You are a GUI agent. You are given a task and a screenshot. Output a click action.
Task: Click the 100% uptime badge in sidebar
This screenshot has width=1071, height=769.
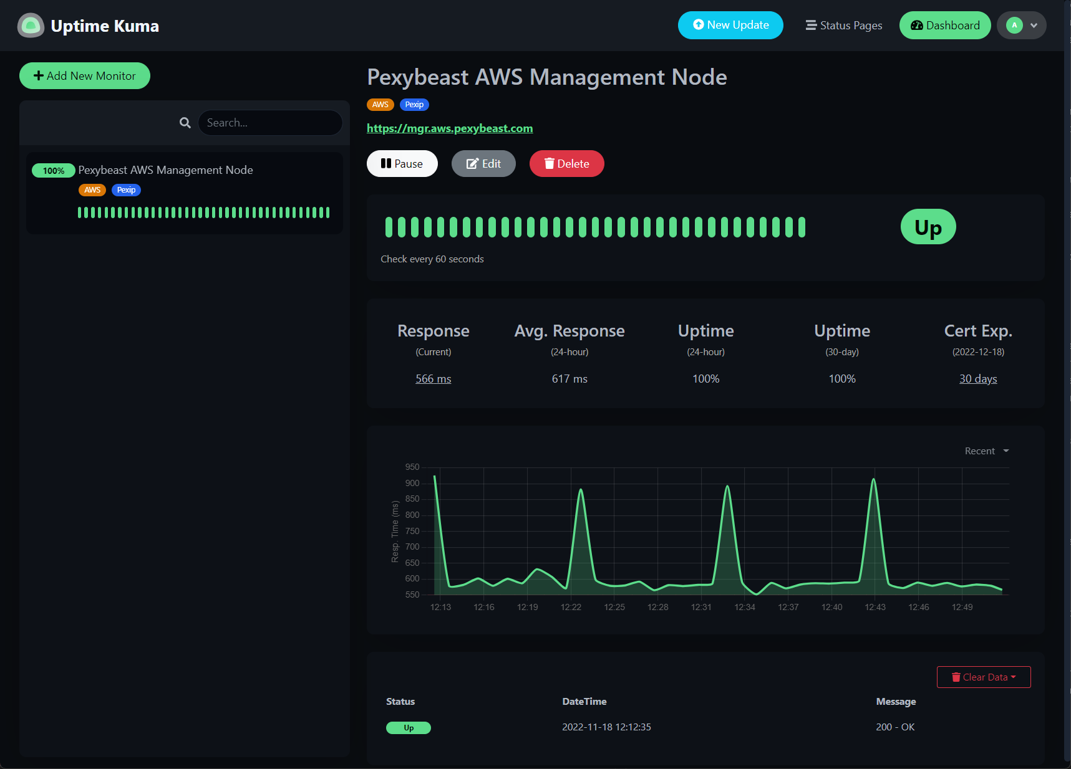[54, 171]
